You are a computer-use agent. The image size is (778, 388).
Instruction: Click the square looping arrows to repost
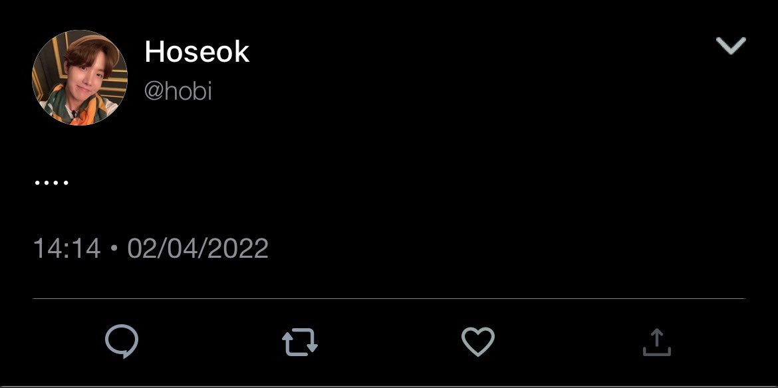click(x=300, y=342)
